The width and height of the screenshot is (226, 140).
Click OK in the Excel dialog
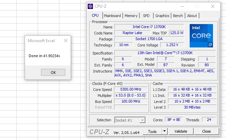coord(53,73)
